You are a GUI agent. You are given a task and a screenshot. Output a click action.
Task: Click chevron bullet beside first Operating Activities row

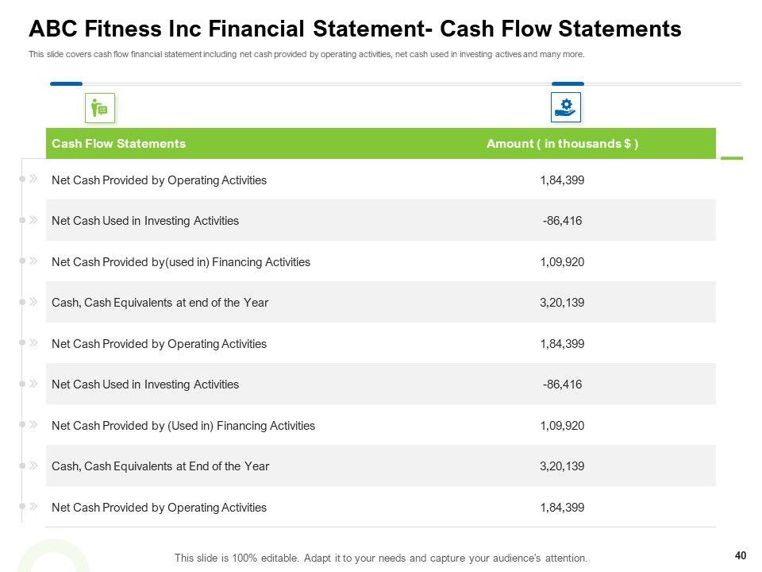tap(33, 180)
